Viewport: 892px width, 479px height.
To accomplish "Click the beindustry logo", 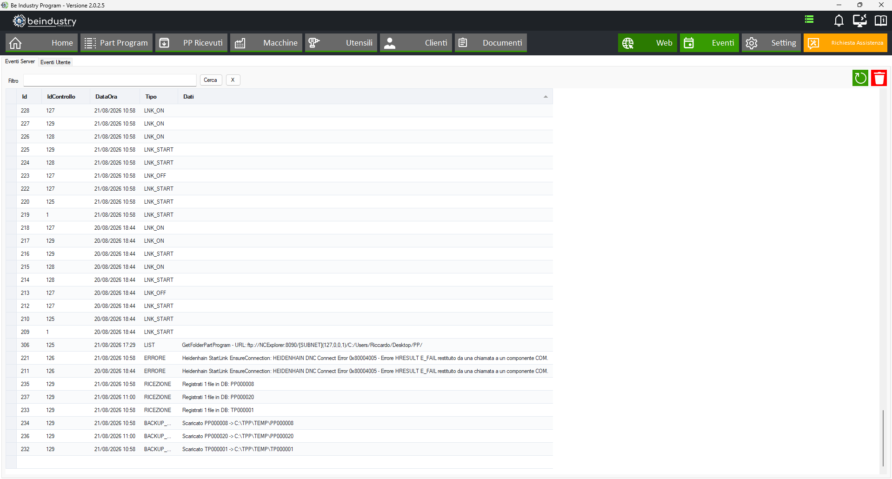I will [x=45, y=21].
